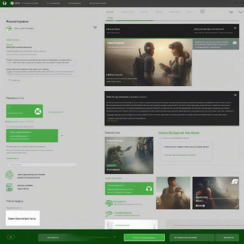244x244 pixels.
Task: Expand the chevron next to green text panel
Action: pyautogui.click(x=62, y=135)
